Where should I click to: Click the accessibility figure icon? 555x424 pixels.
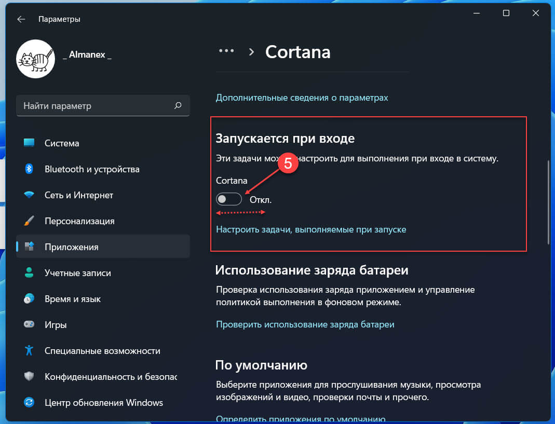click(x=29, y=350)
